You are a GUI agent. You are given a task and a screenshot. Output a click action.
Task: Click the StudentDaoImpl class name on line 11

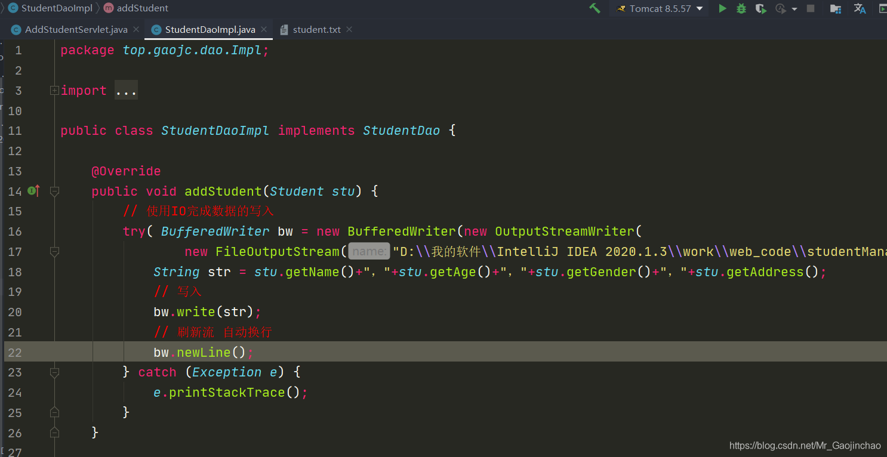coord(215,131)
